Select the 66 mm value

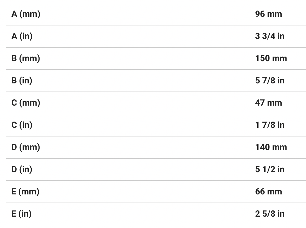click(268, 191)
